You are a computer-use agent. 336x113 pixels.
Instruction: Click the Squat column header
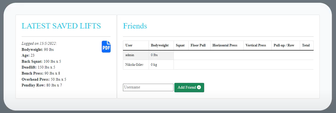tap(181, 45)
